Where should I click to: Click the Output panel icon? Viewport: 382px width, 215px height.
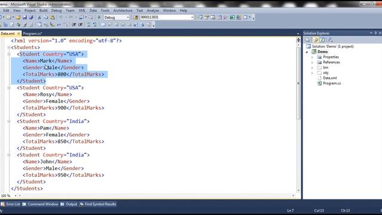62,204
